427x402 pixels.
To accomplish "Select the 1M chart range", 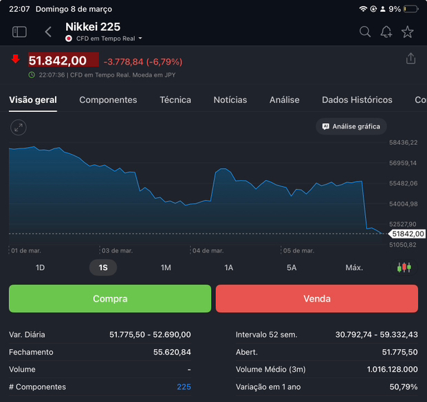I will click(x=166, y=267).
